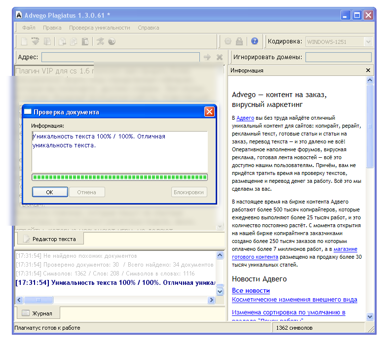Click info panel scrollbar down arrow
This screenshot has height=345, width=380.
[x=370, y=316]
